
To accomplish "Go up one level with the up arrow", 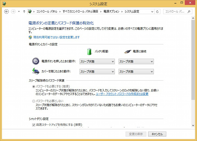I will point(24,12).
